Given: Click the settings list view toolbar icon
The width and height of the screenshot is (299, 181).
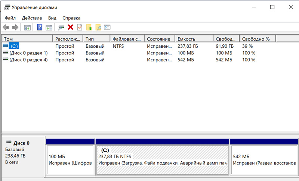Looking at the screenshot, I should pyautogui.click(x=107, y=27).
